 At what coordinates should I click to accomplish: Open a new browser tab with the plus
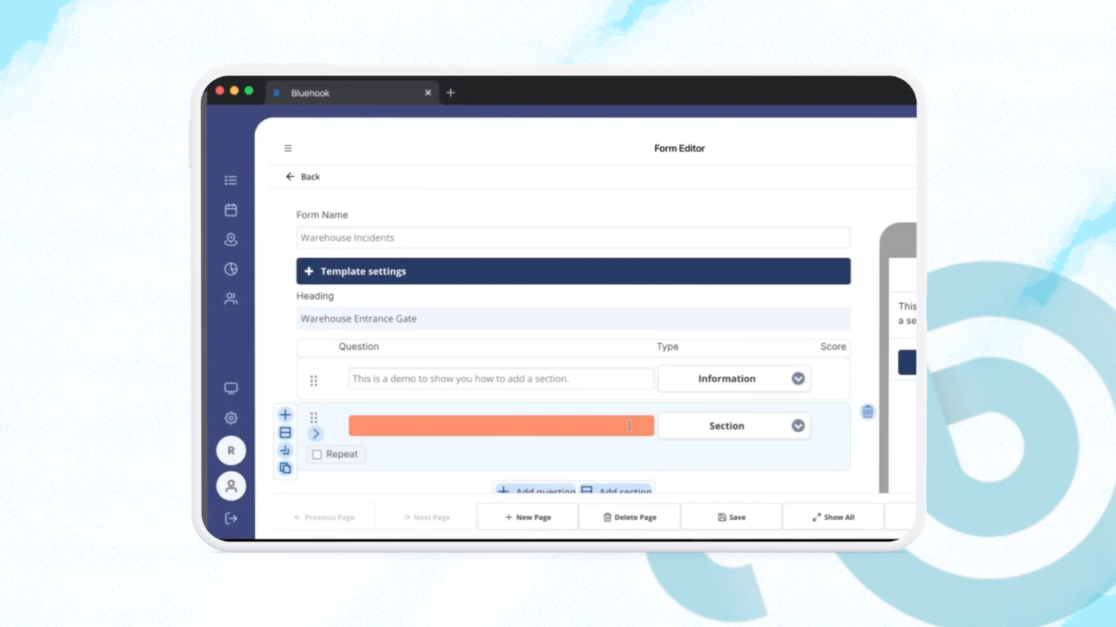pos(450,93)
